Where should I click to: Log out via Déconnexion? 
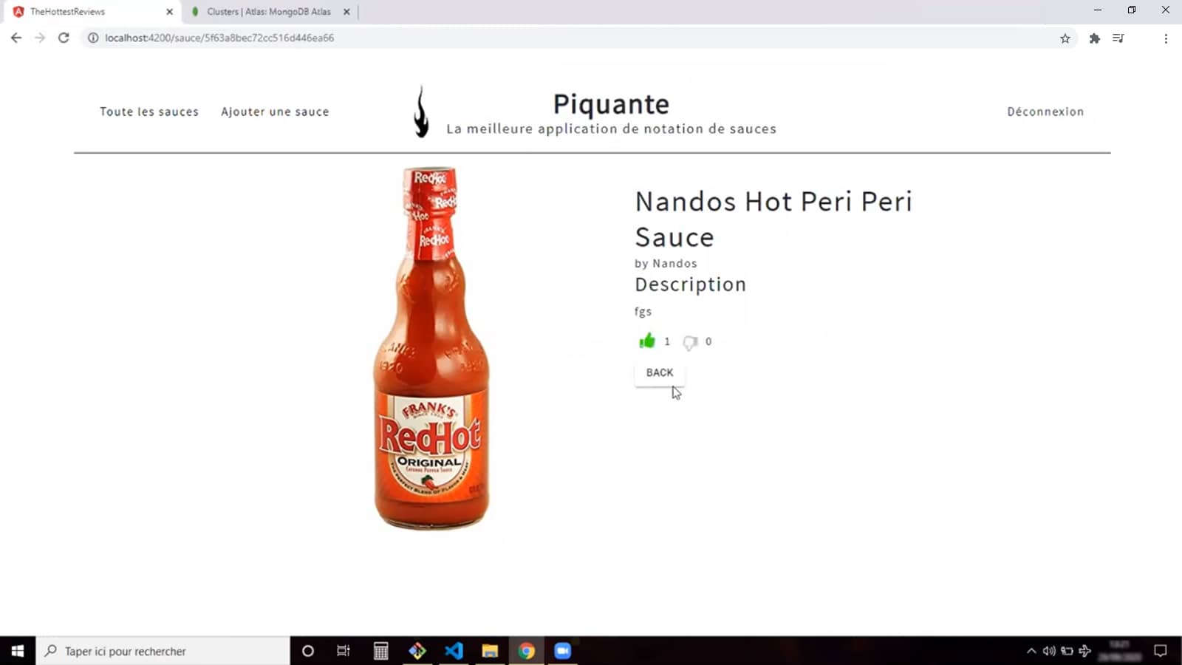[x=1045, y=112]
